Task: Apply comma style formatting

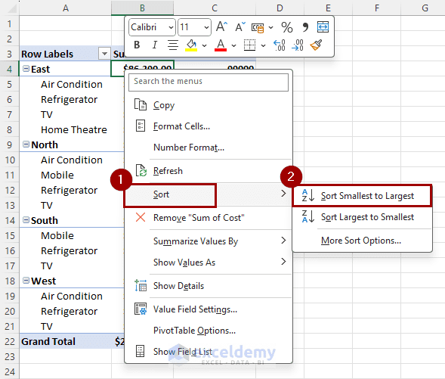Action: [305, 27]
